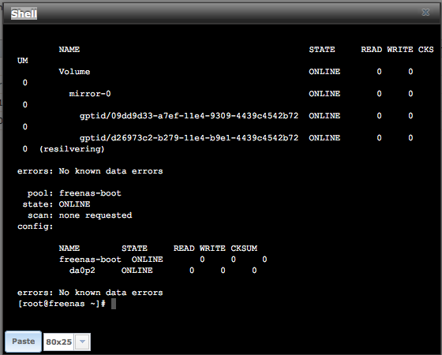Click the Shell title bar label

click(x=24, y=14)
